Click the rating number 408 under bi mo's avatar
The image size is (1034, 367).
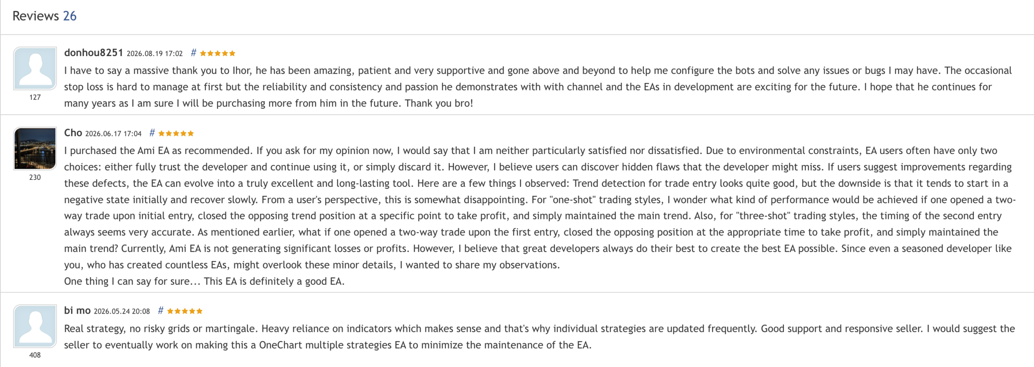tap(35, 355)
